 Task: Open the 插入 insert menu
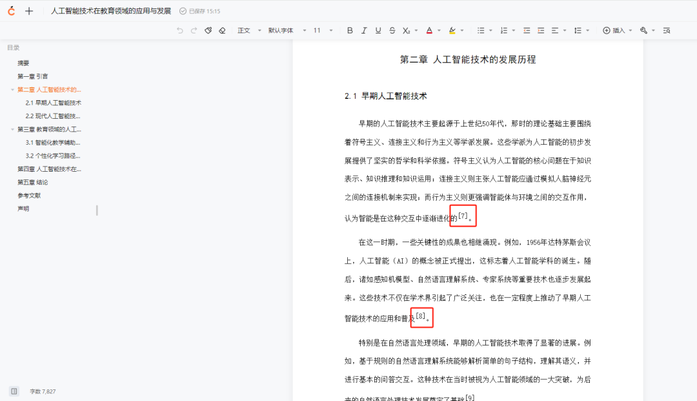[615, 30]
